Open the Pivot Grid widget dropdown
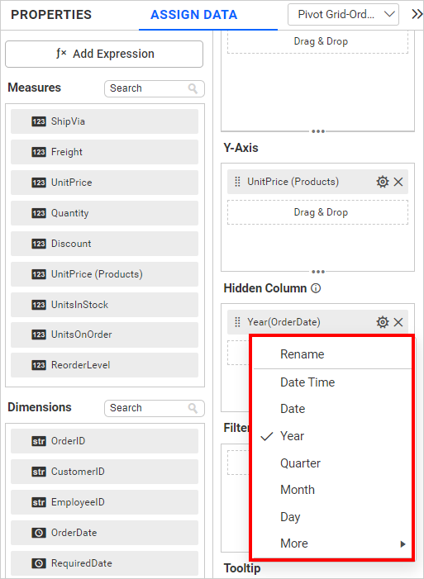The width and height of the screenshot is (424, 579). [x=343, y=14]
